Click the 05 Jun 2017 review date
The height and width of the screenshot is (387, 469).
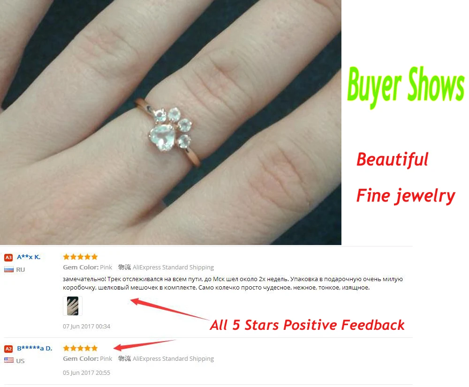click(x=86, y=372)
